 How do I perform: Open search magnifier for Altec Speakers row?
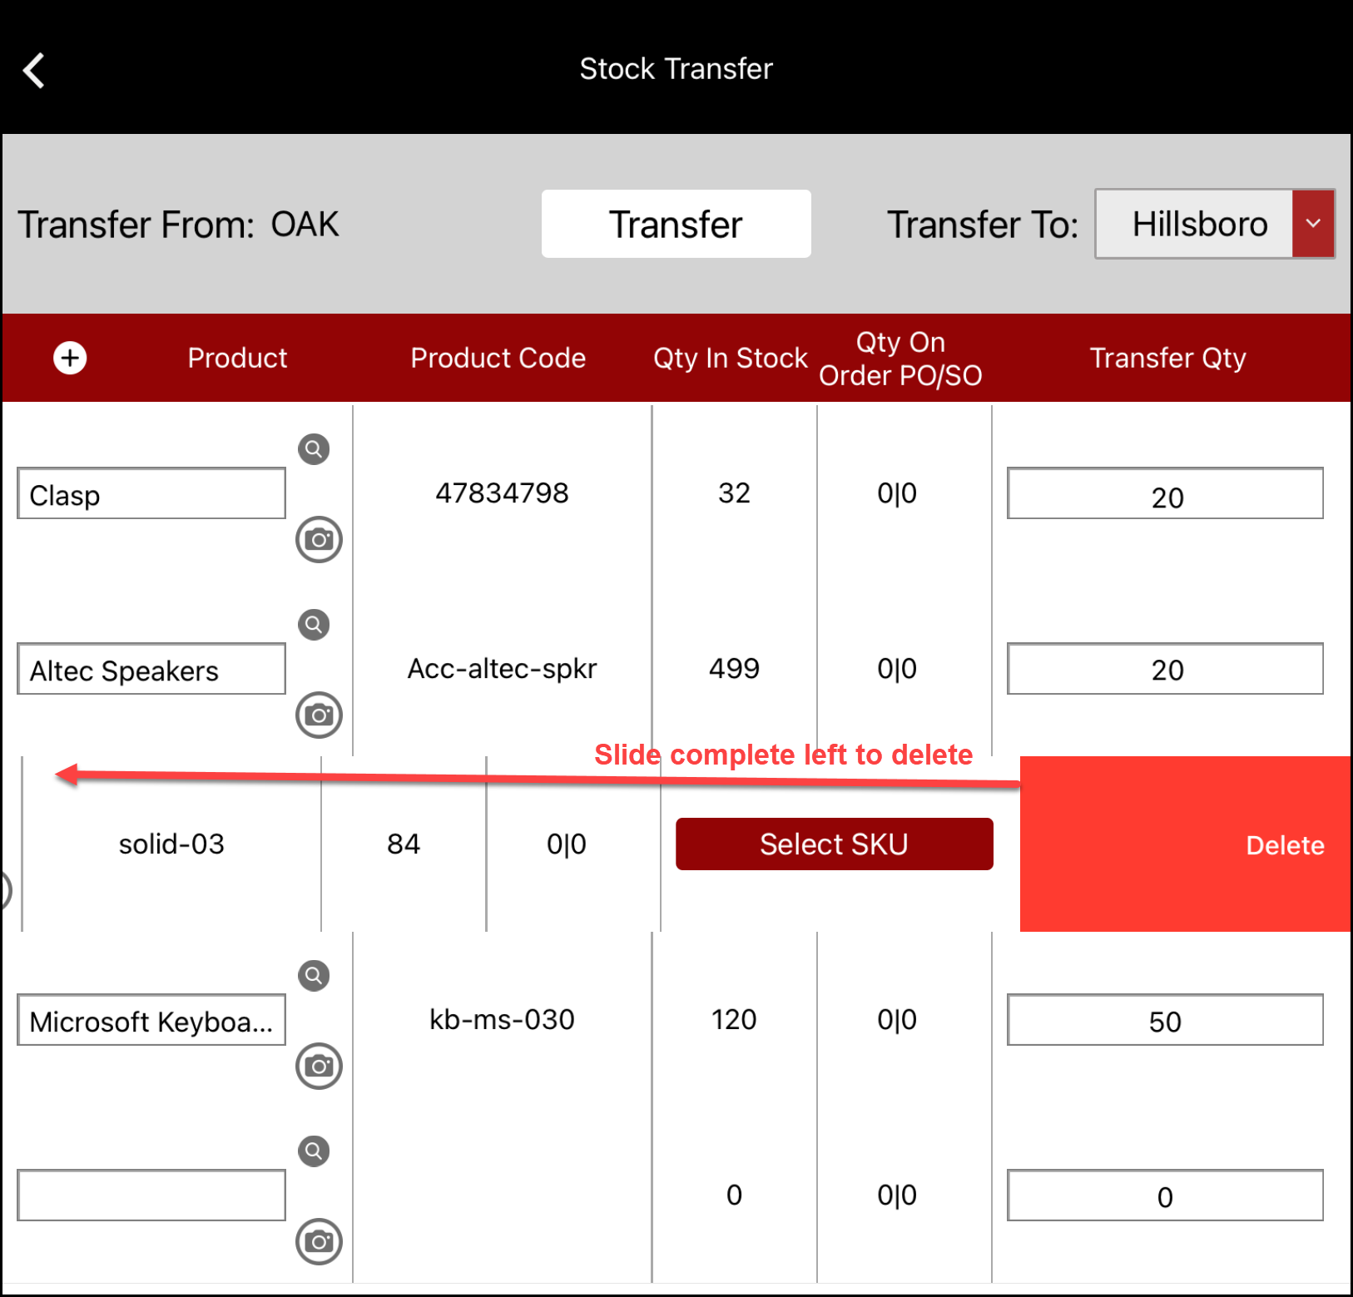click(x=314, y=624)
